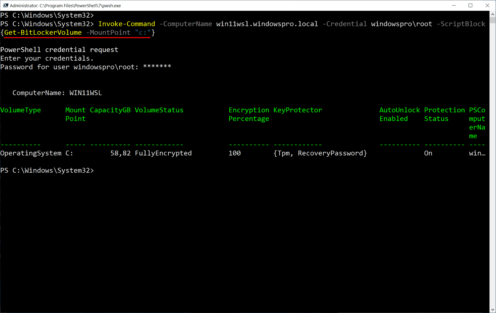496x313 pixels.
Task: Click the empty PS C:\Windows\System32> prompt
Action: (47, 170)
